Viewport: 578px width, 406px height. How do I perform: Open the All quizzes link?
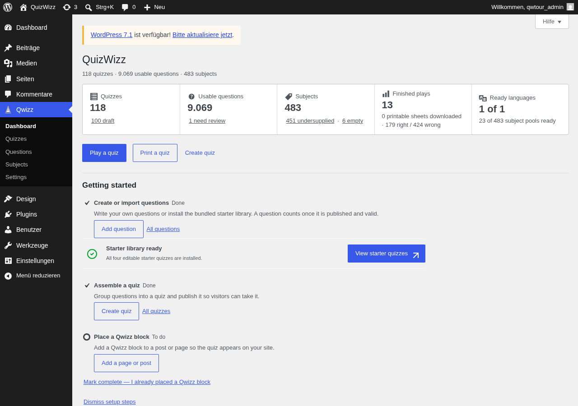pos(156,311)
